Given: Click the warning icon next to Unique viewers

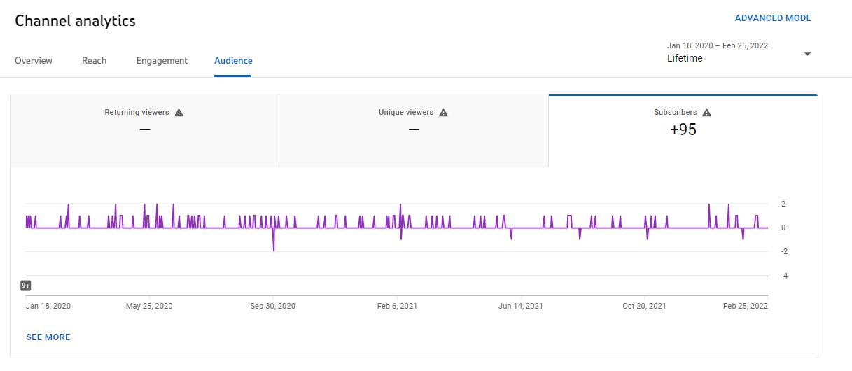Looking at the screenshot, I should tap(443, 112).
